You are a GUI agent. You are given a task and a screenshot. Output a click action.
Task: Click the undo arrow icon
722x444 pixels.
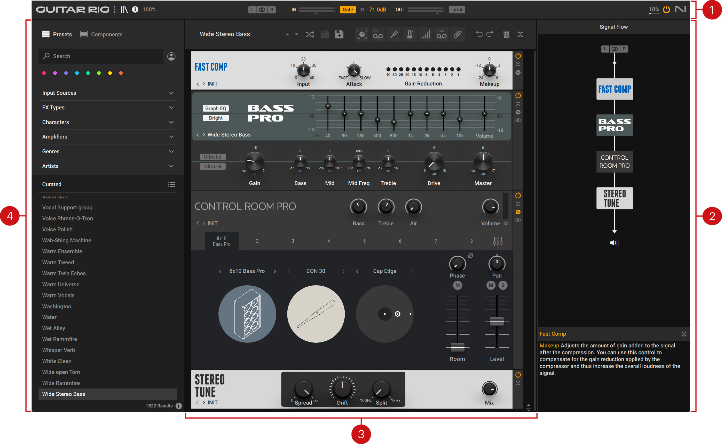coord(479,34)
